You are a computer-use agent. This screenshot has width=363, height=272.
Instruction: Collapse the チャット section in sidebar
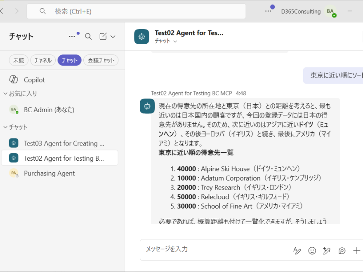pos(6,127)
